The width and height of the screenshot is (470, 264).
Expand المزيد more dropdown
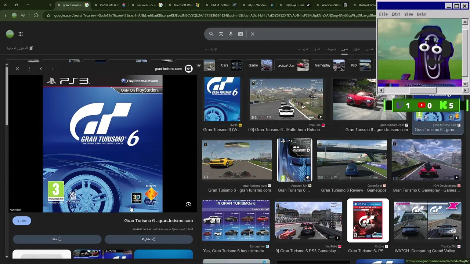pos(303,49)
